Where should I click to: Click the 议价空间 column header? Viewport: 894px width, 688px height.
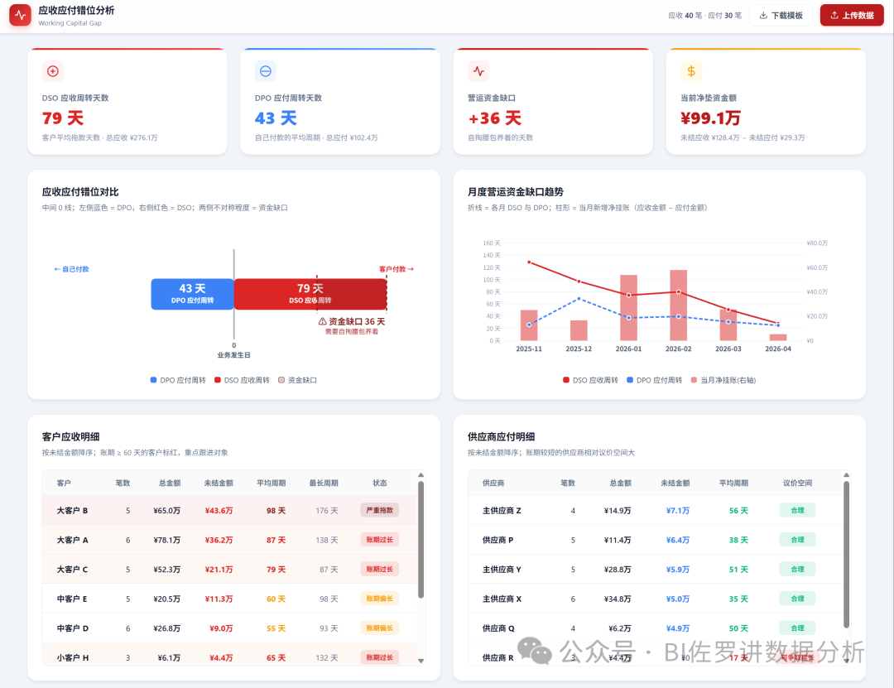tap(798, 484)
